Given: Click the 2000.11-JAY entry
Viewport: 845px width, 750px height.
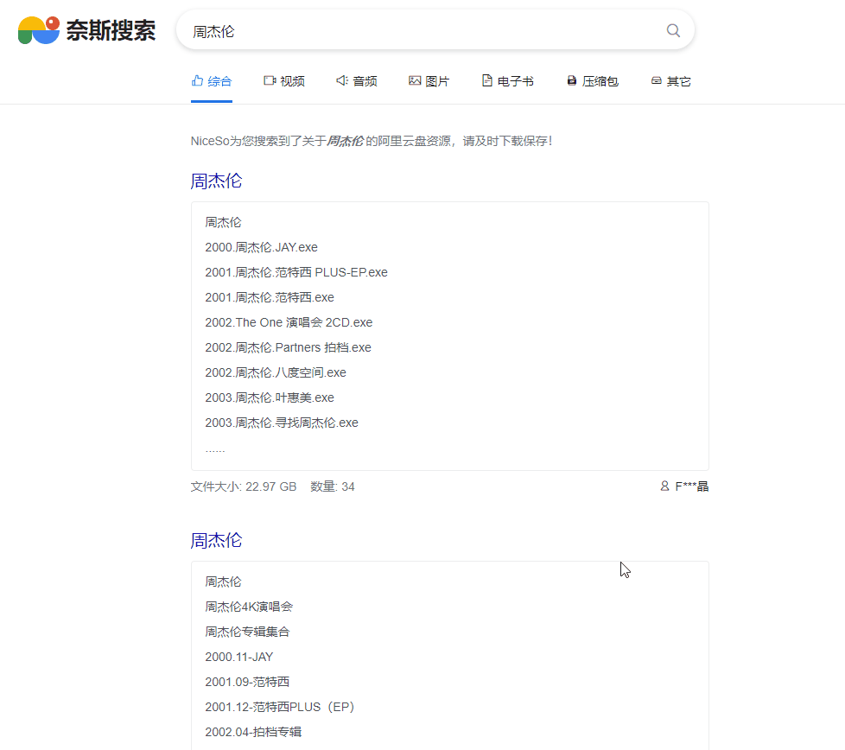Looking at the screenshot, I should pyautogui.click(x=239, y=657).
